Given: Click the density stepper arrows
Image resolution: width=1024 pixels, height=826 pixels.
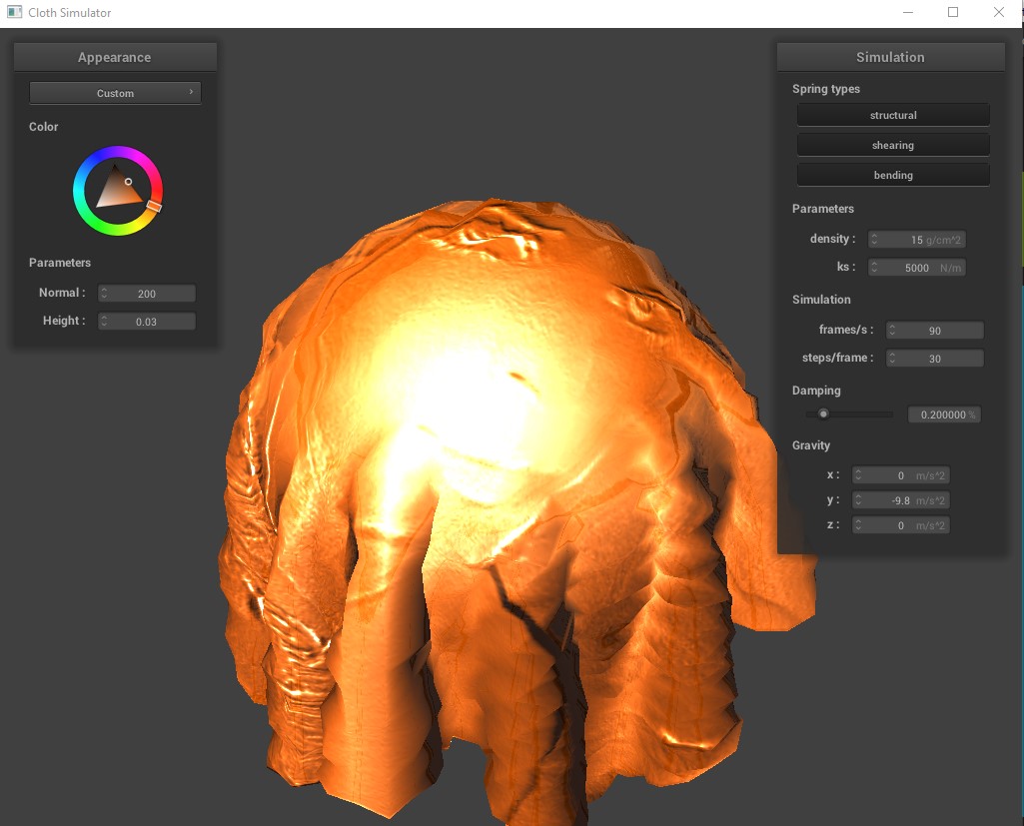Looking at the screenshot, I should tap(874, 240).
